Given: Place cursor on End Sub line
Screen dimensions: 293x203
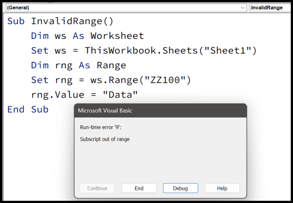Looking at the screenshot, I should tap(28, 109).
